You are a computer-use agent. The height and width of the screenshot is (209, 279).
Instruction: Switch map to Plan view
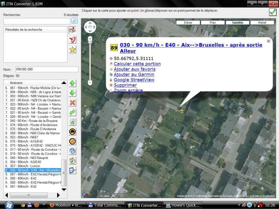click(x=213, y=22)
